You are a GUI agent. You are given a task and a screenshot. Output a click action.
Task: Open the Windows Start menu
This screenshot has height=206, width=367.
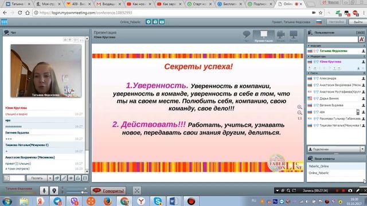tap(7, 201)
